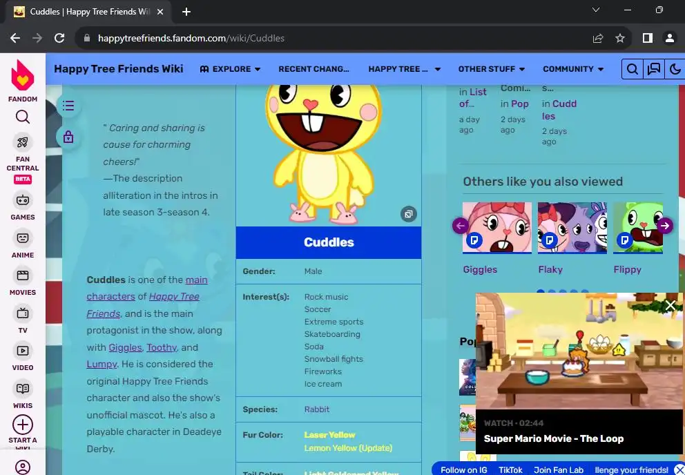Open the browser side panel icon

coord(648,38)
